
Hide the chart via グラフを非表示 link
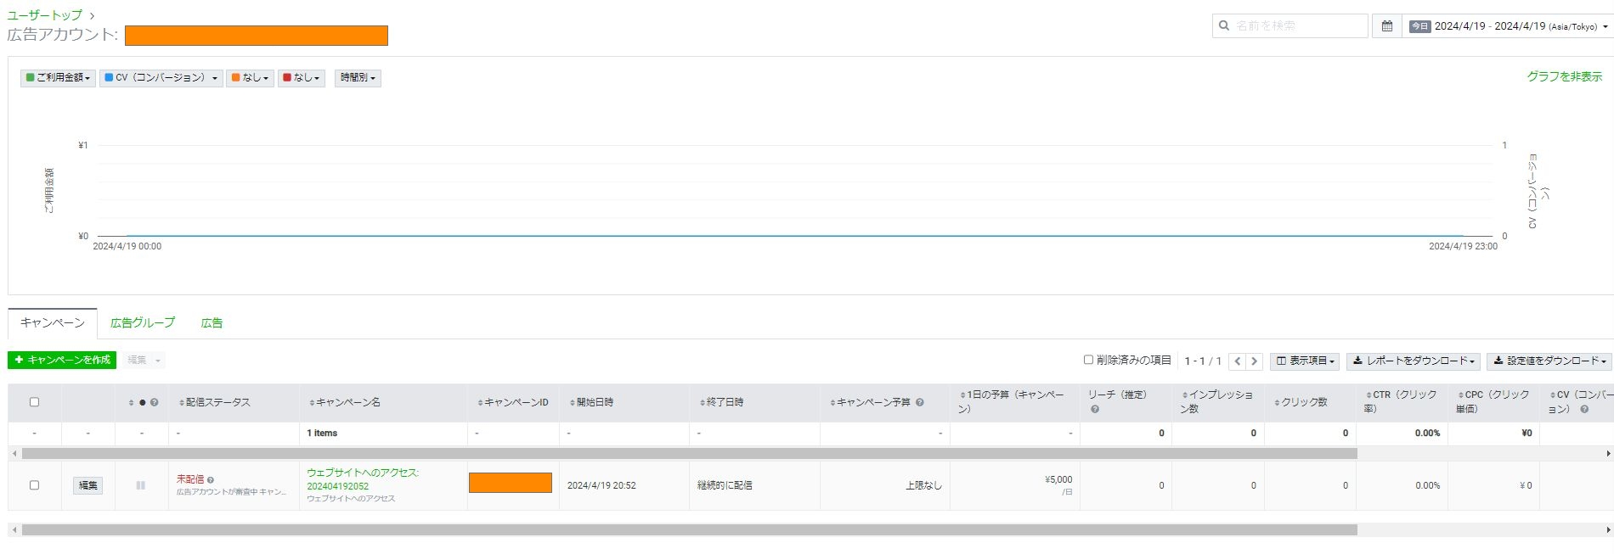pos(1564,76)
